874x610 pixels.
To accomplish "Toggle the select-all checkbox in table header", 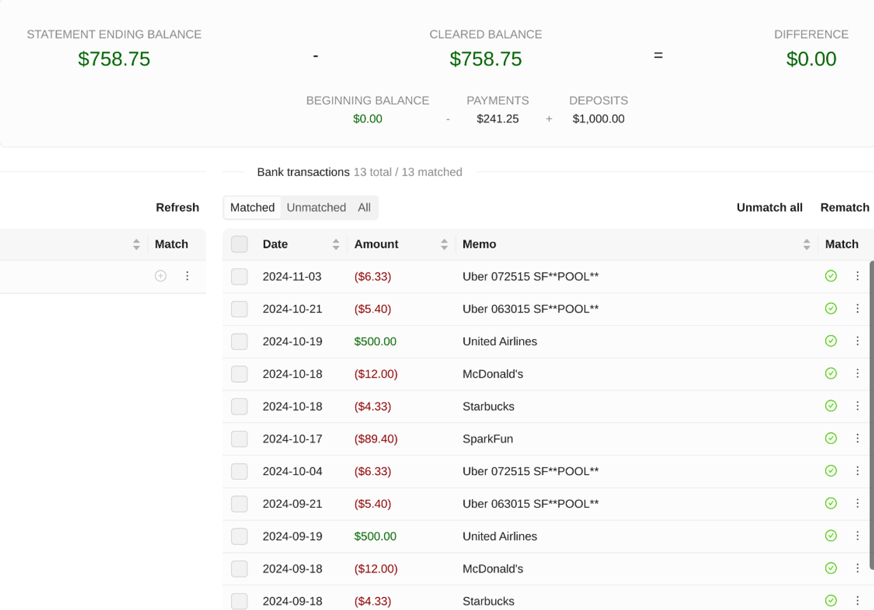I will [239, 244].
